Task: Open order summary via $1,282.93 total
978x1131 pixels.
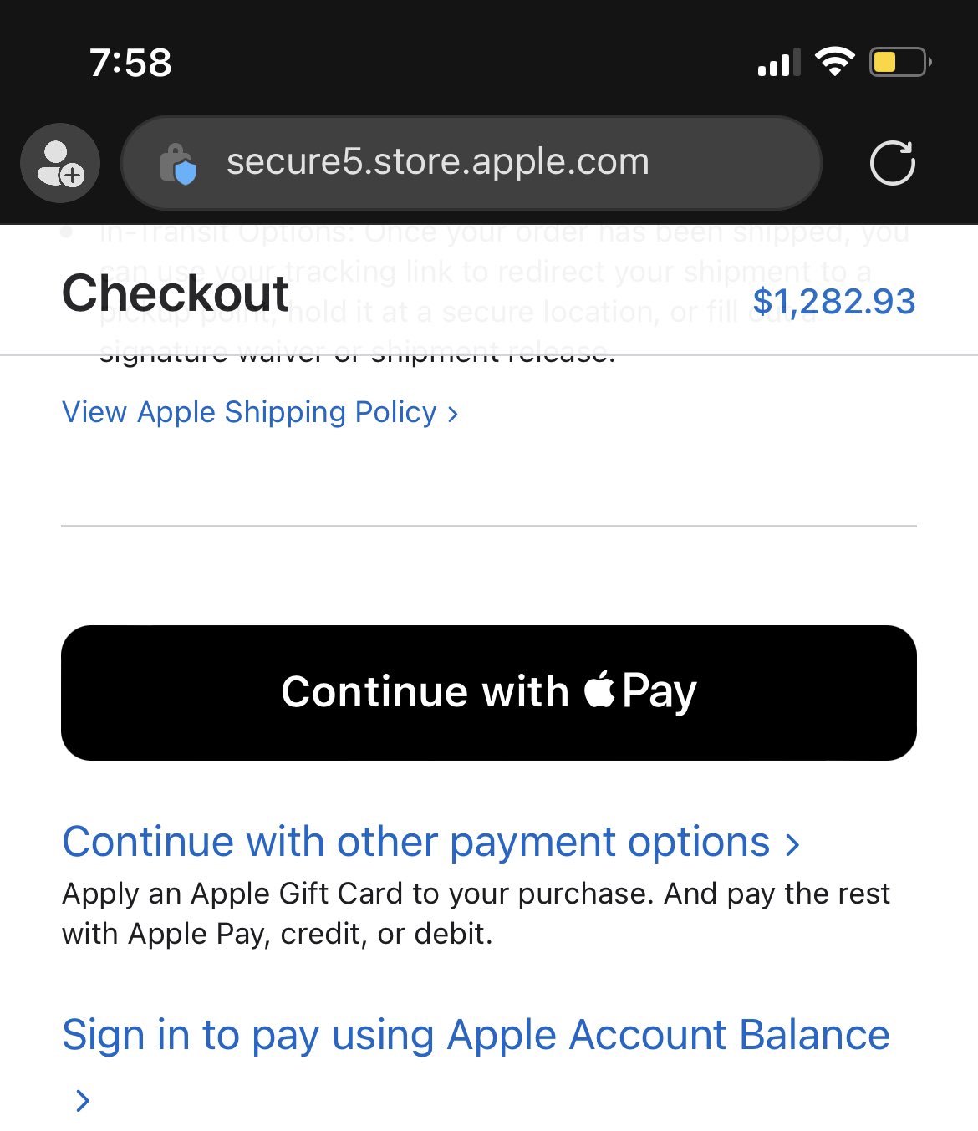Action: coord(833,302)
